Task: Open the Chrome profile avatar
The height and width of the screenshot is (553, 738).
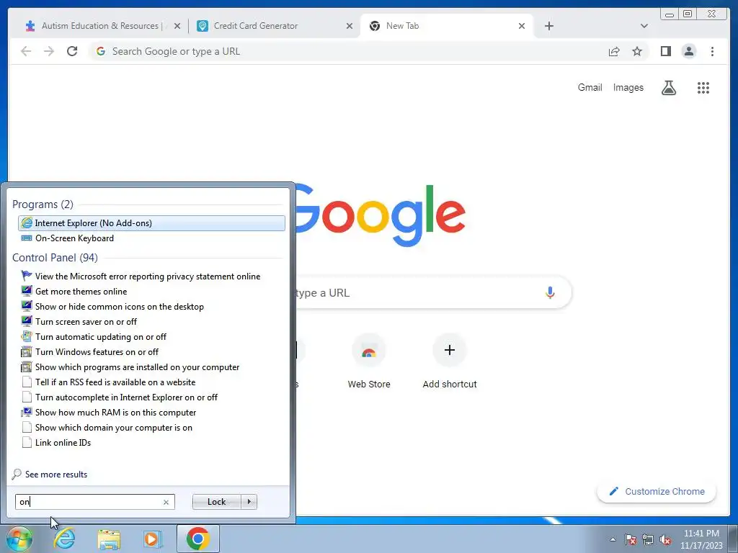Action: point(688,51)
